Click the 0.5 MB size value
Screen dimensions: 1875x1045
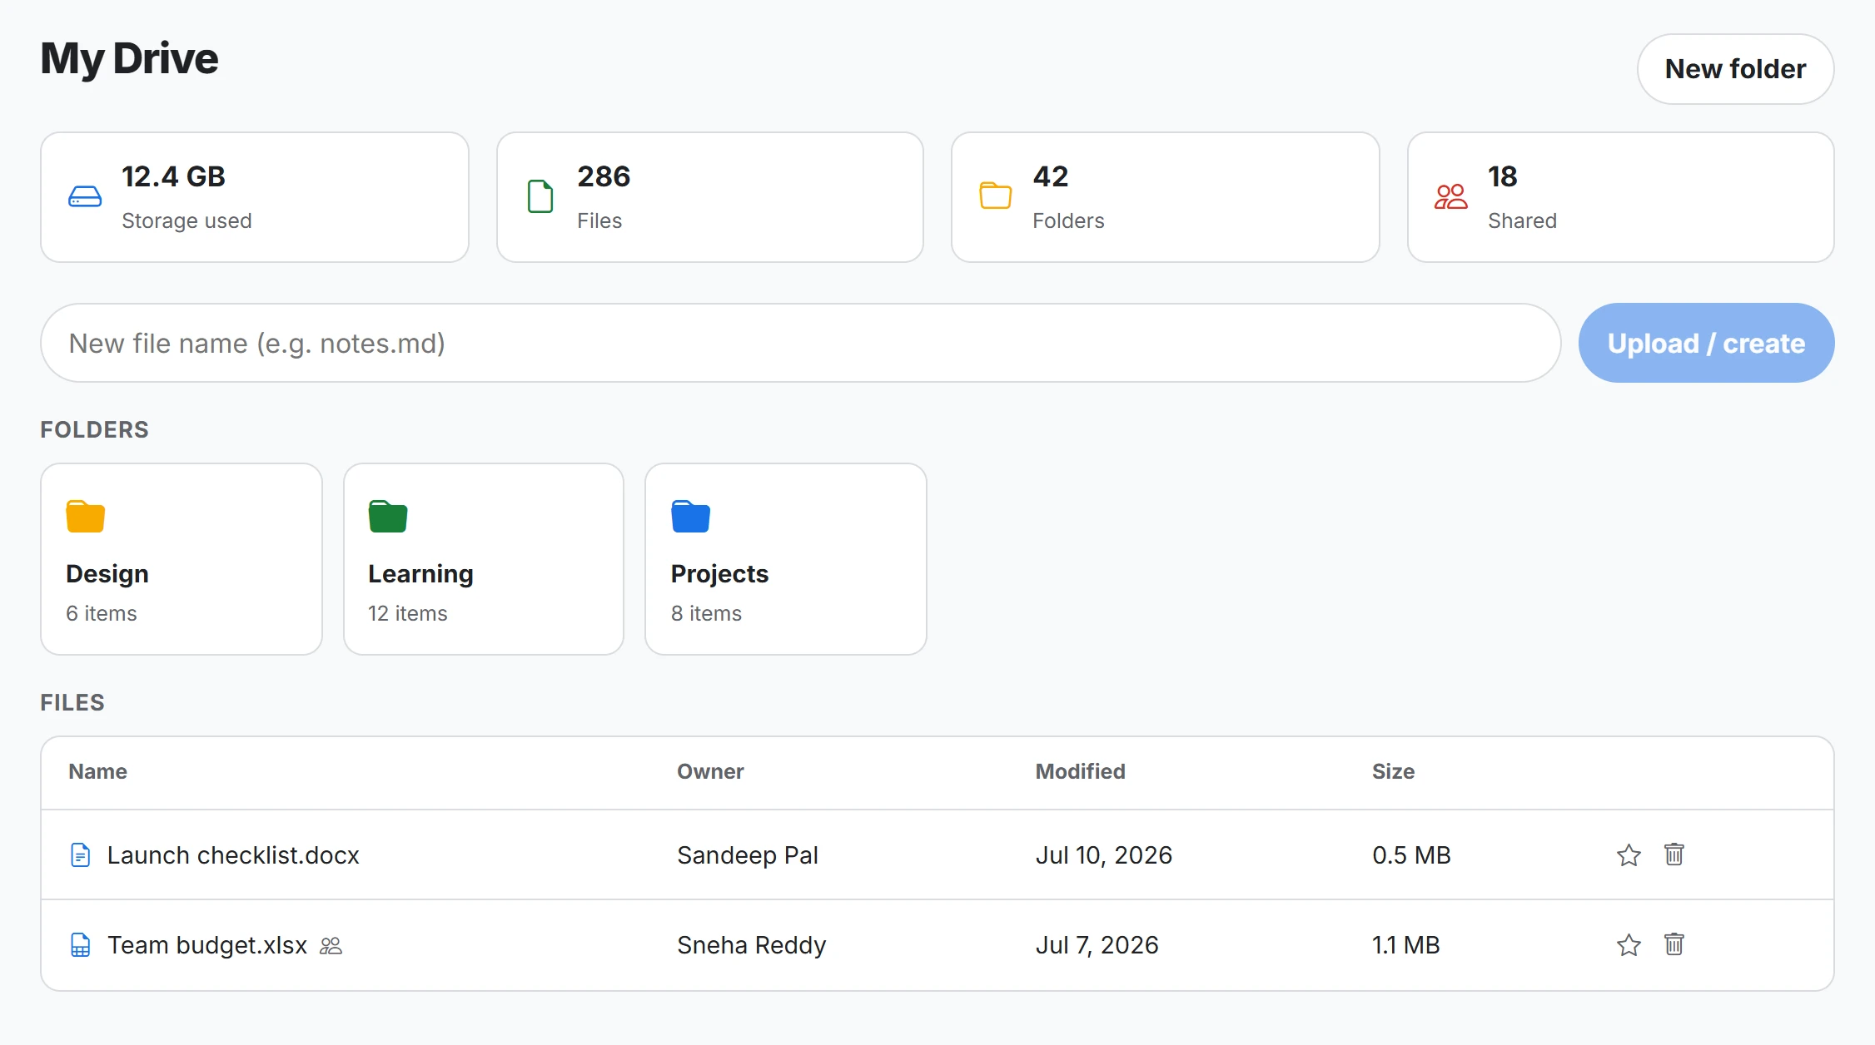tap(1411, 855)
